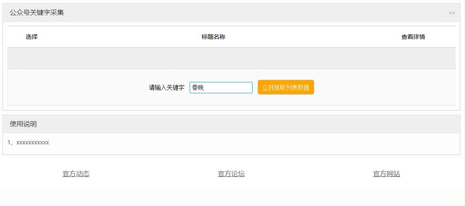Click the blank header bar right of 使用说明

253,124
